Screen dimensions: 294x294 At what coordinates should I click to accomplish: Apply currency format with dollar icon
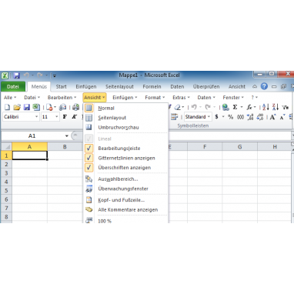pyautogui.click(x=216, y=117)
